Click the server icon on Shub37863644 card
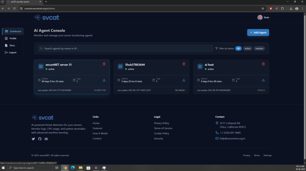 pos(120,66)
